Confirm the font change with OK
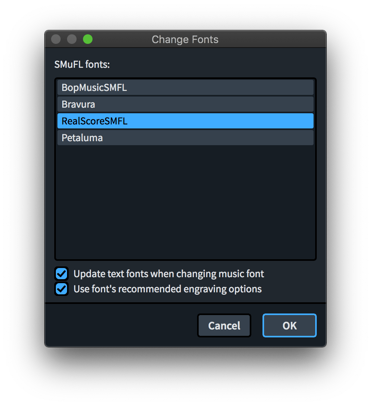Image resolution: width=371 pixels, height=406 pixels. click(x=289, y=325)
